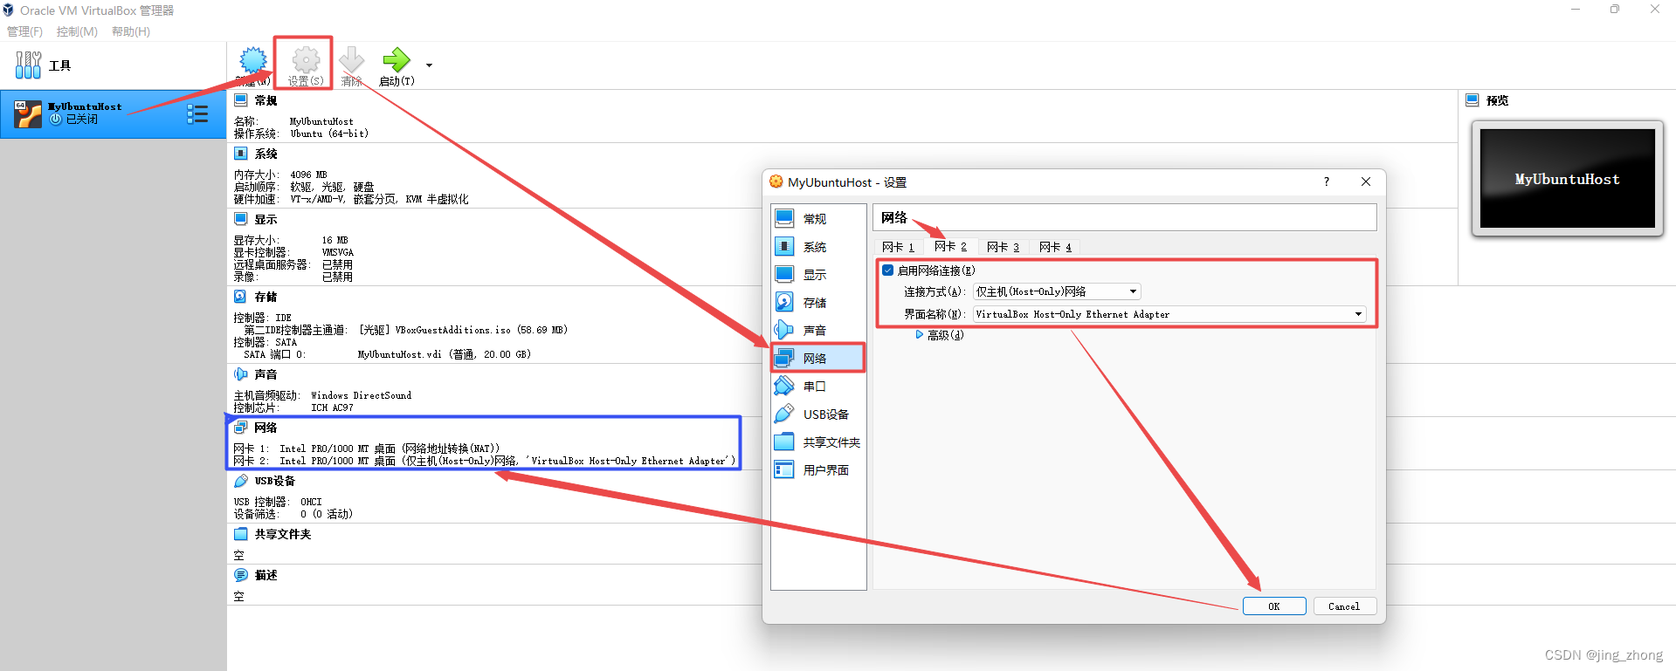Select USB设备 in the settings dialog sidebar
The height and width of the screenshot is (671, 1676).
(818, 414)
